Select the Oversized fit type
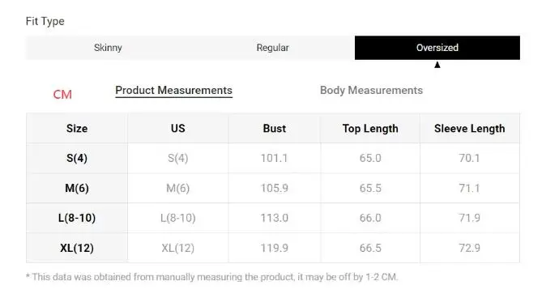The width and height of the screenshot is (559, 294). click(x=437, y=48)
